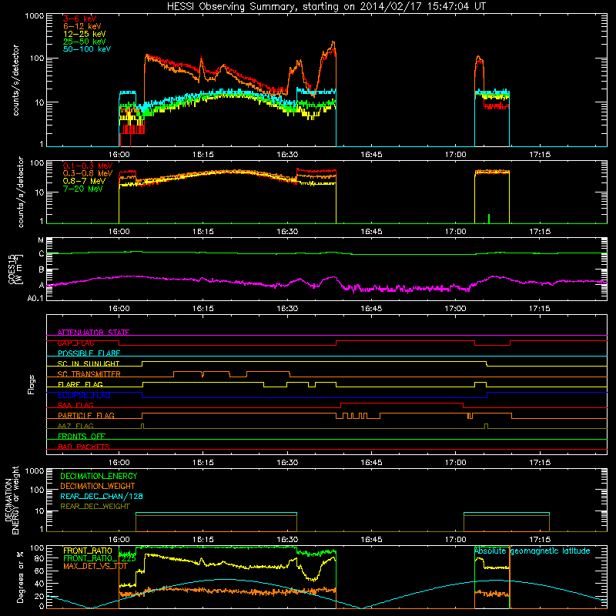The height and width of the screenshot is (616, 616).
Task: Click the GOES15 vertical axis label
Action: (15, 269)
